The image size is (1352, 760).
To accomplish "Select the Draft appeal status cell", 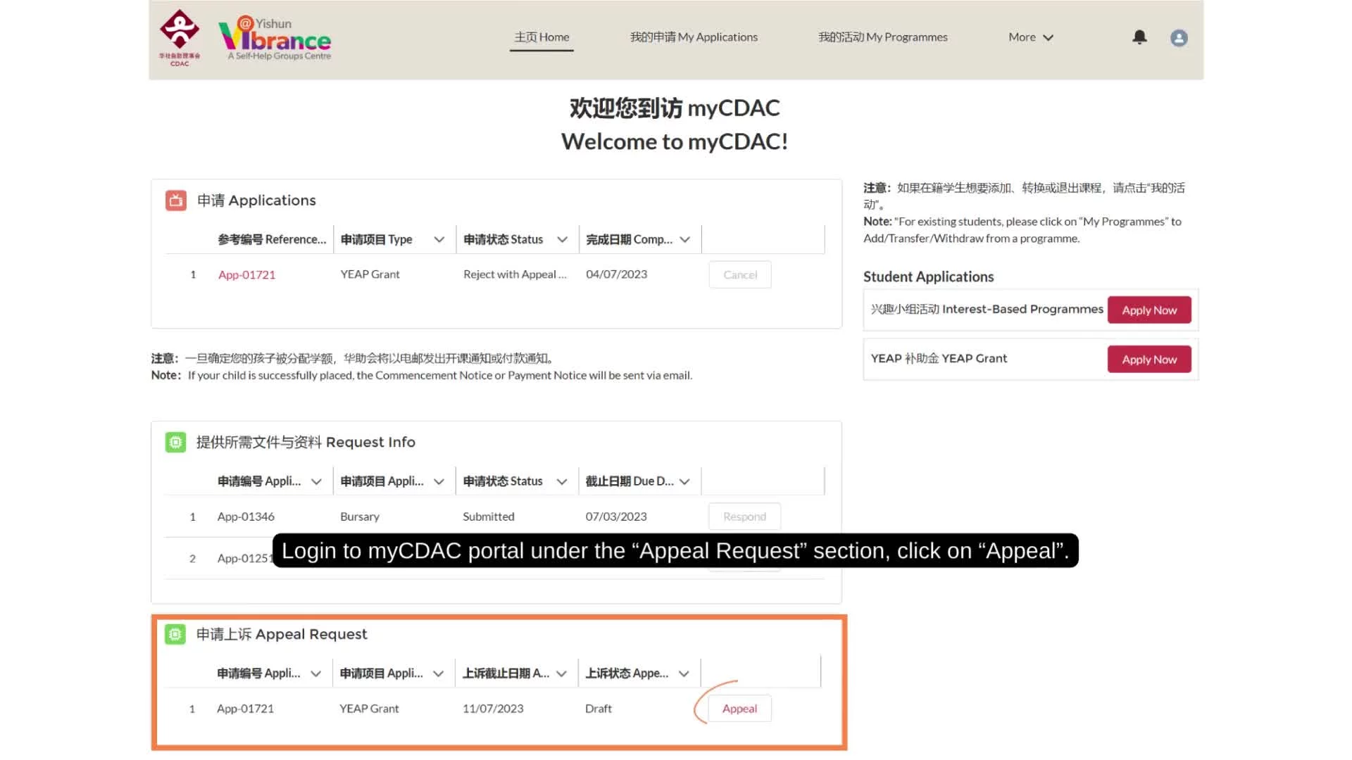I will (598, 709).
